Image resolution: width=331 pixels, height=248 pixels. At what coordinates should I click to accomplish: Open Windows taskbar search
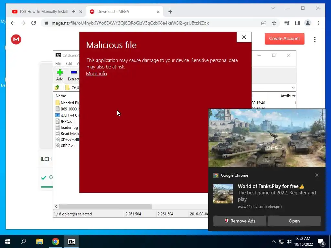click(23, 242)
